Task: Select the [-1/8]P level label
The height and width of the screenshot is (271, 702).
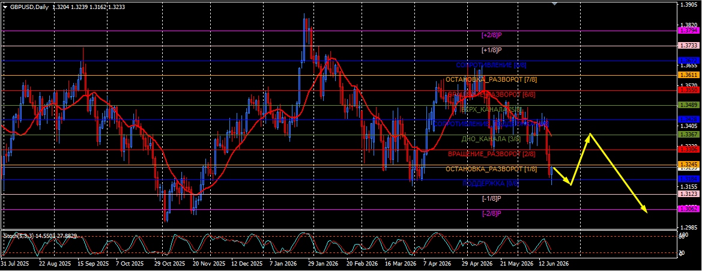Action: click(492, 198)
